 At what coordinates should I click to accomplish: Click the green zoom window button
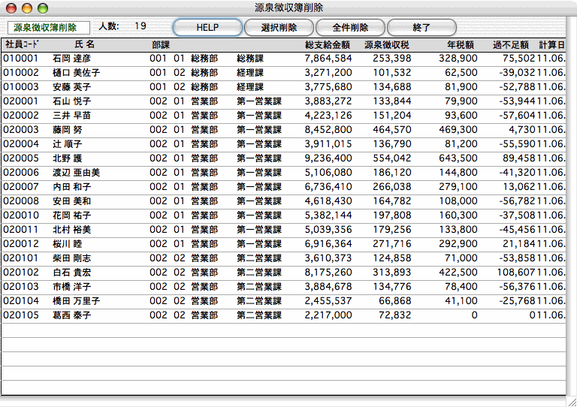coord(42,8)
